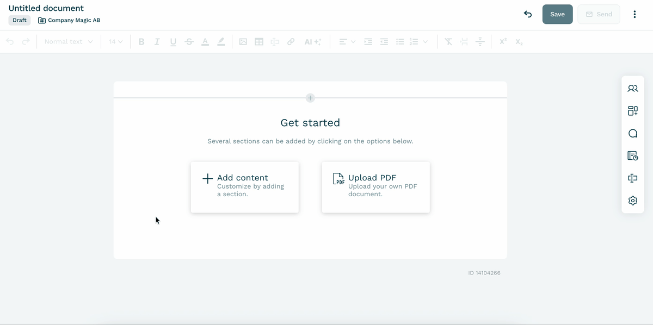Click the toolbar redo arrow
Viewport: 653px width, 325px height.
(x=26, y=41)
